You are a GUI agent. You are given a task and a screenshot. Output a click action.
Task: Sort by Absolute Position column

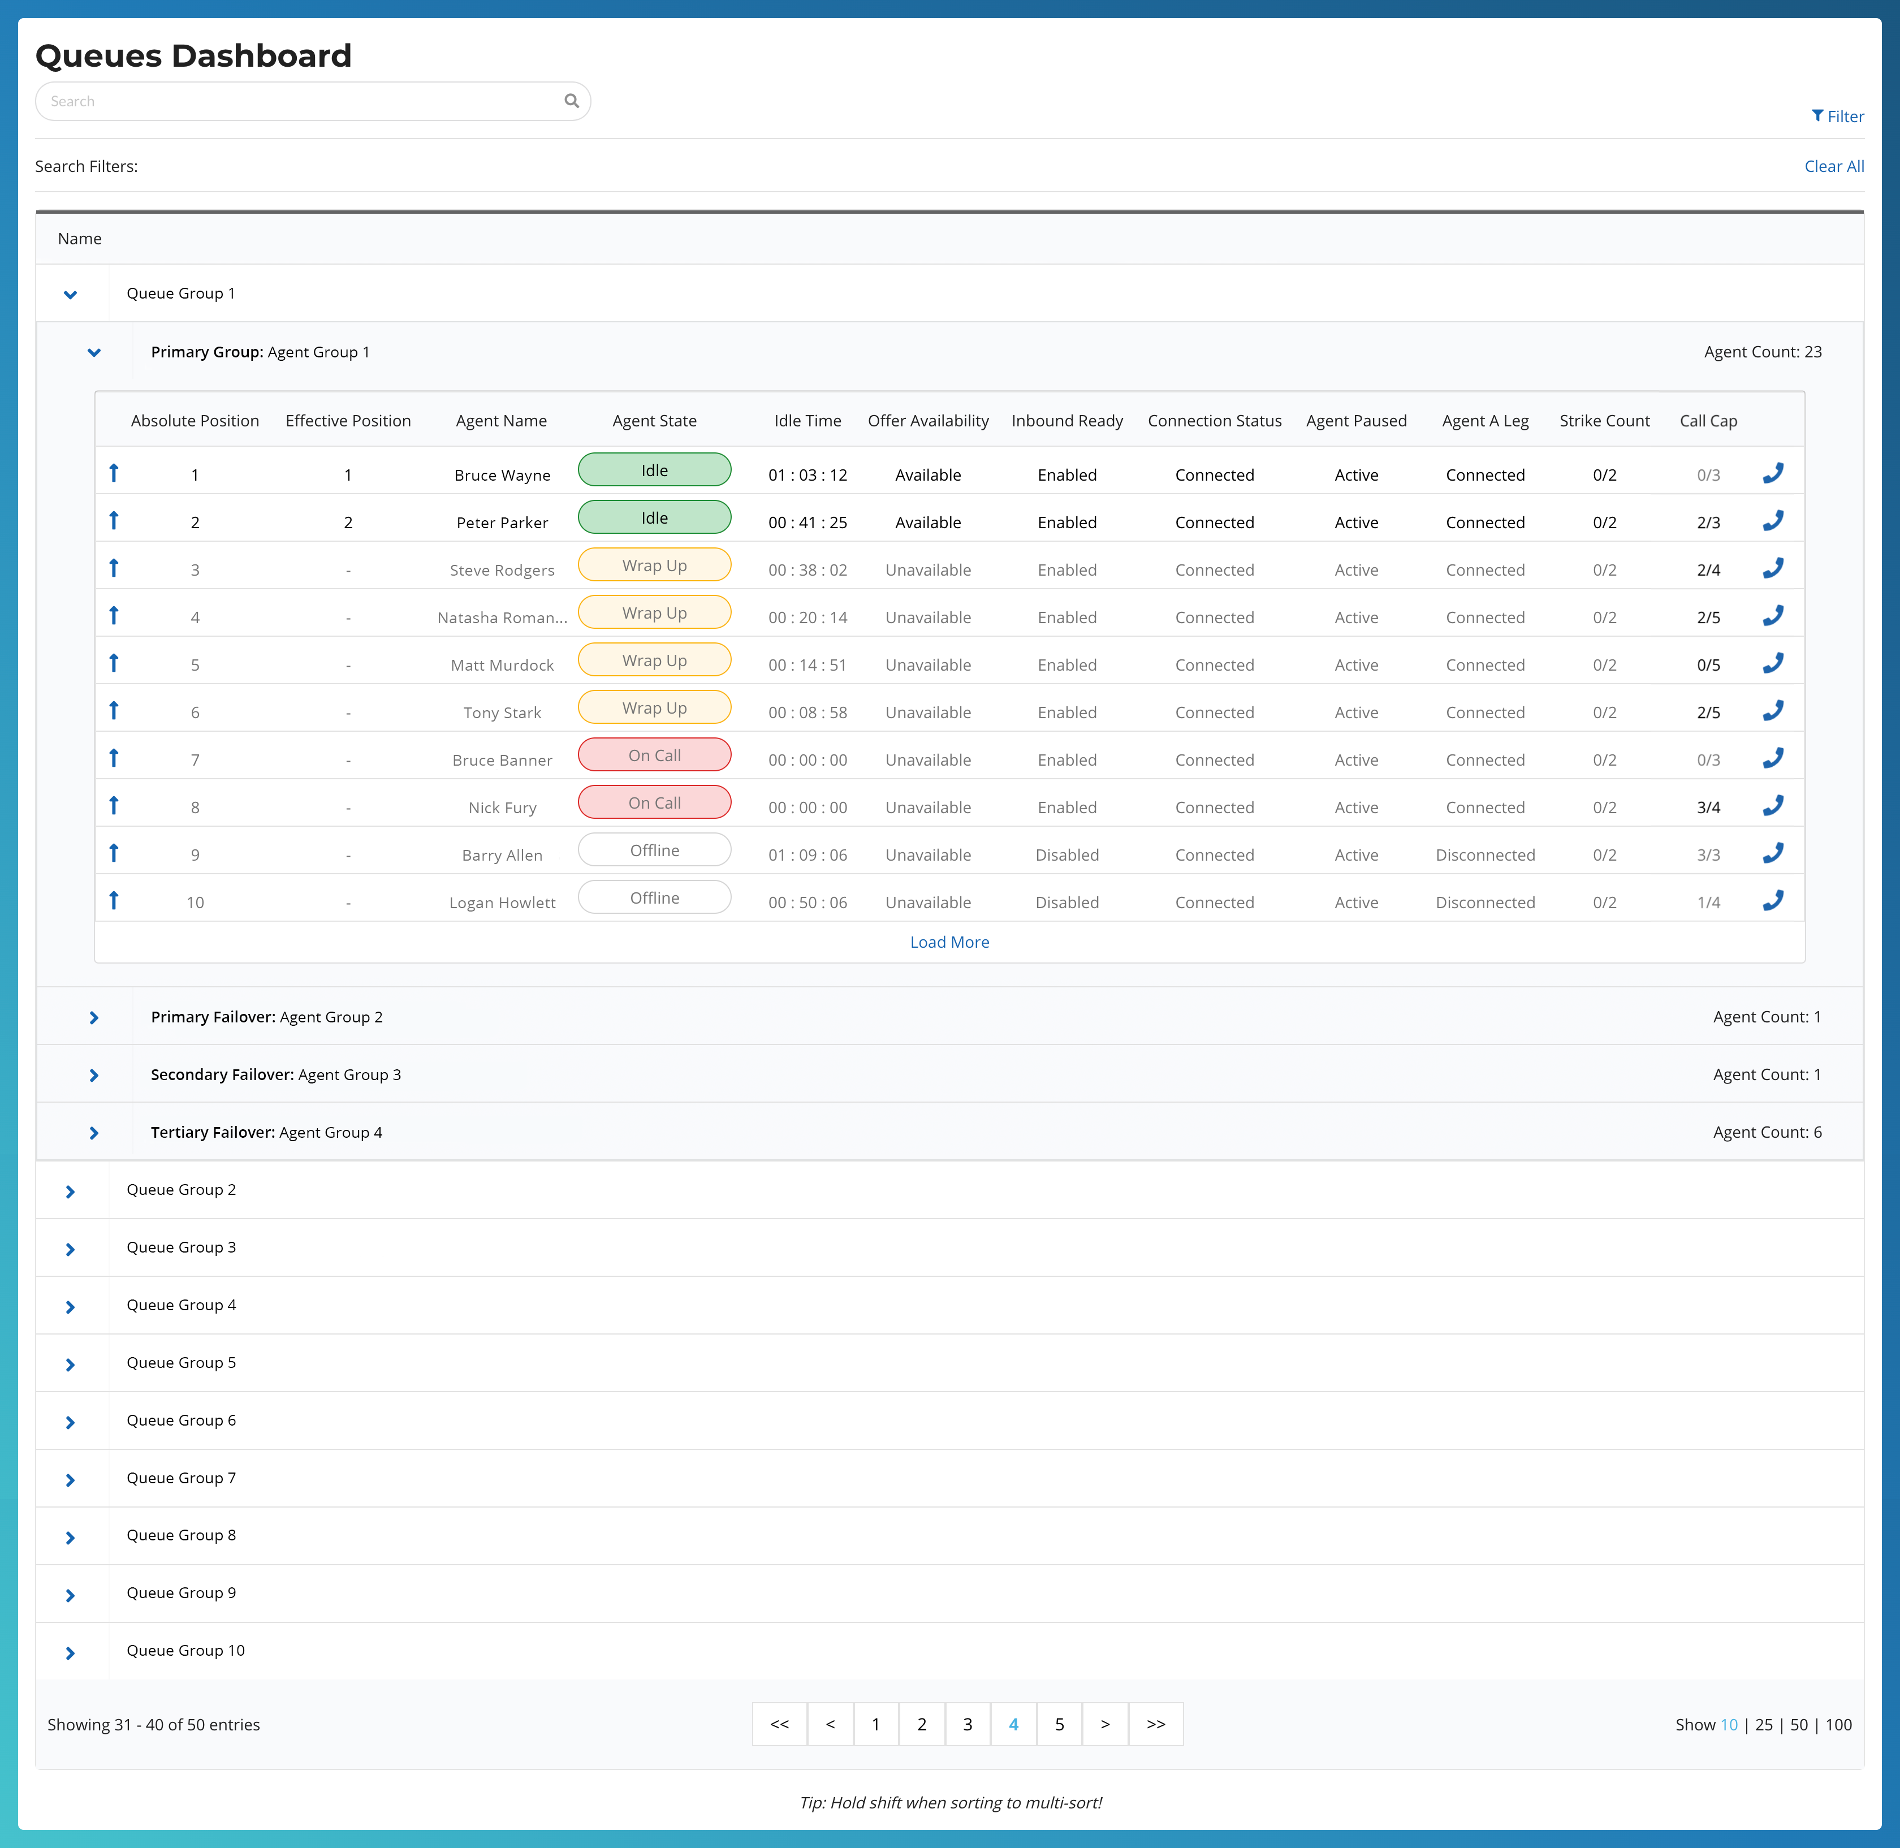[x=195, y=420]
